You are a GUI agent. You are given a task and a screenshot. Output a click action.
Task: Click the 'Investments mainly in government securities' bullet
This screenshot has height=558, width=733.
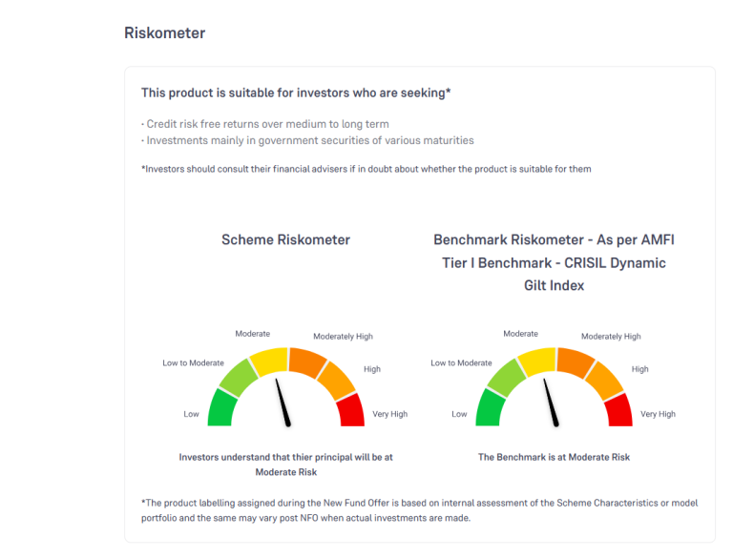[309, 140]
